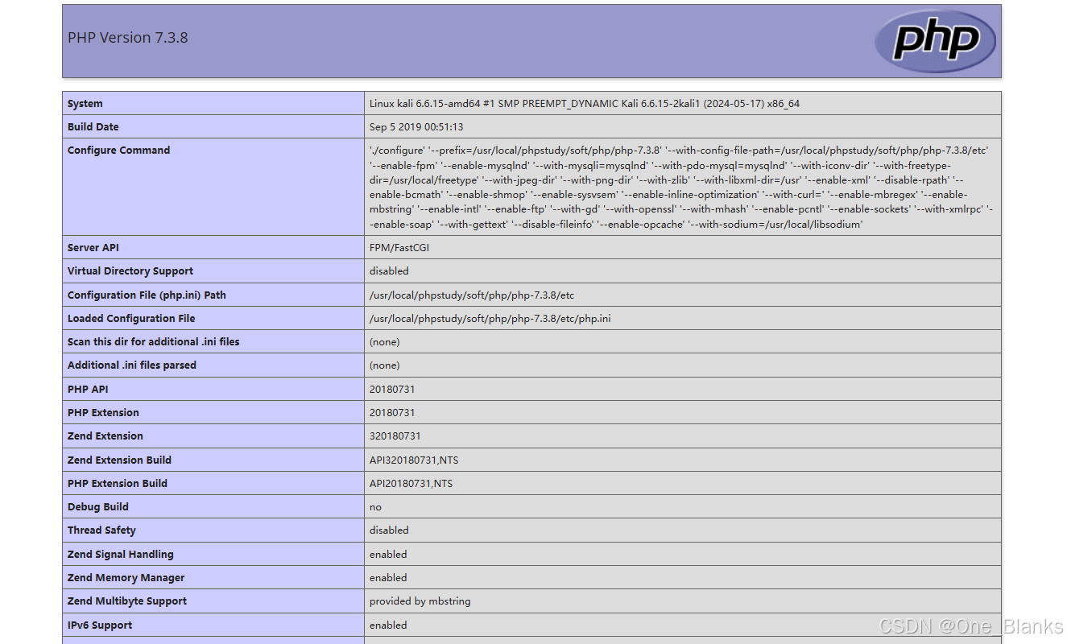Click the 'PHP Extension Build' label
Image resolution: width=1067 pixels, height=644 pixels.
point(118,484)
